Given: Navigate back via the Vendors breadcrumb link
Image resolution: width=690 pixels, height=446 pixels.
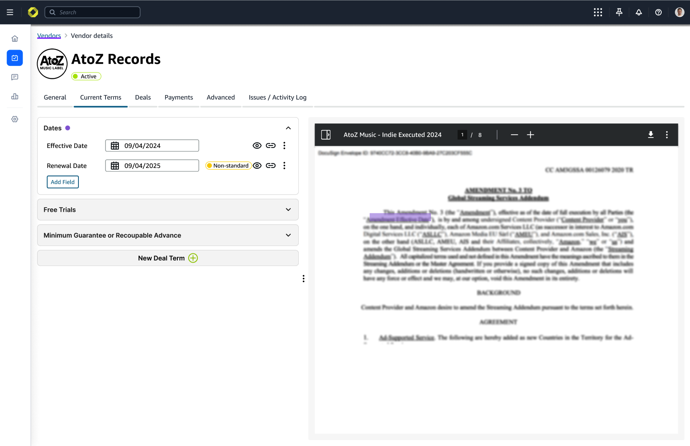Looking at the screenshot, I should (x=49, y=35).
